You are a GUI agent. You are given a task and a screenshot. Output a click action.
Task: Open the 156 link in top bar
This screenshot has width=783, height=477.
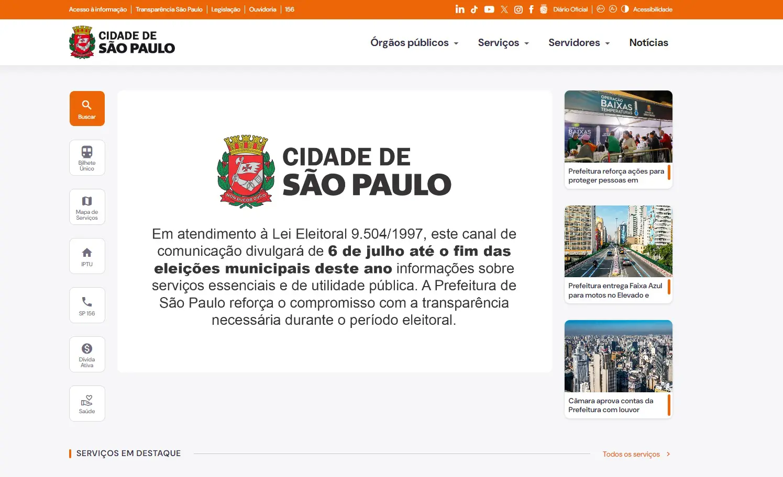(x=290, y=9)
